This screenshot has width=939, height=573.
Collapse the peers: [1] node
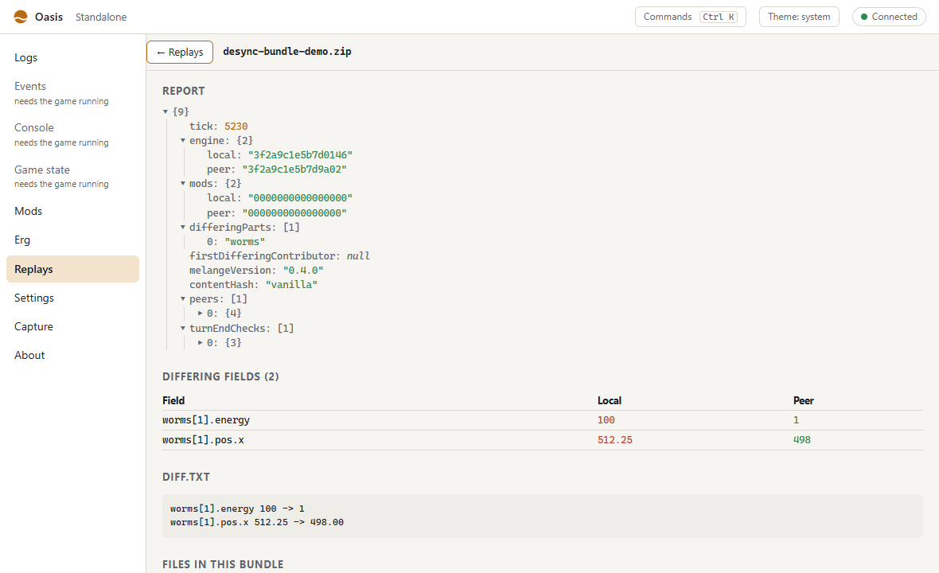point(183,298)
